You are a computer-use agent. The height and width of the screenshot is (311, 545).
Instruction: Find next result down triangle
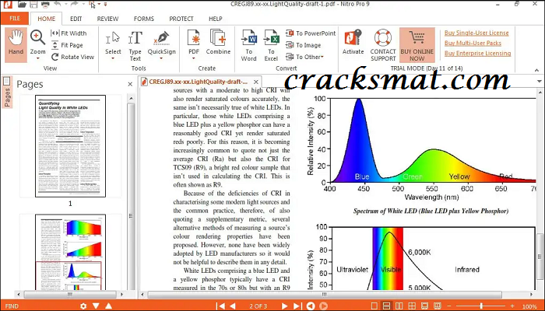coord(96,306)
